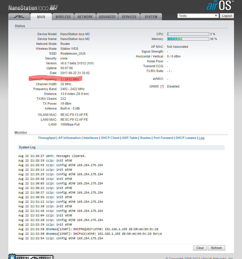This screenshot has width=242, height=259.
Task: Click the WLAN0 MAC address 9E:5C:F9:13:AF:FE
Action: point(74,115)
